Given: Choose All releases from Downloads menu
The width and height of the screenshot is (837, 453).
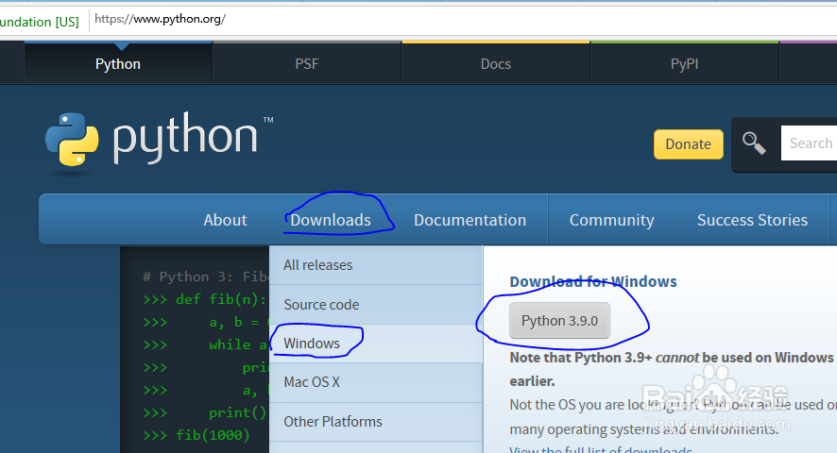Looking at the screenshot, I should [x=318, y=265].
